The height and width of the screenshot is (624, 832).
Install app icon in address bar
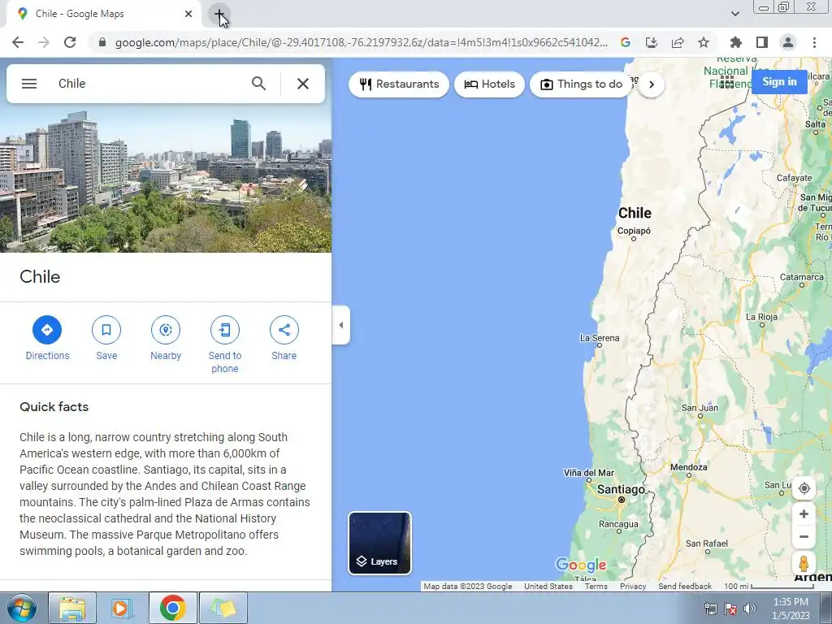pyautogui.click(x=652, y=42)
